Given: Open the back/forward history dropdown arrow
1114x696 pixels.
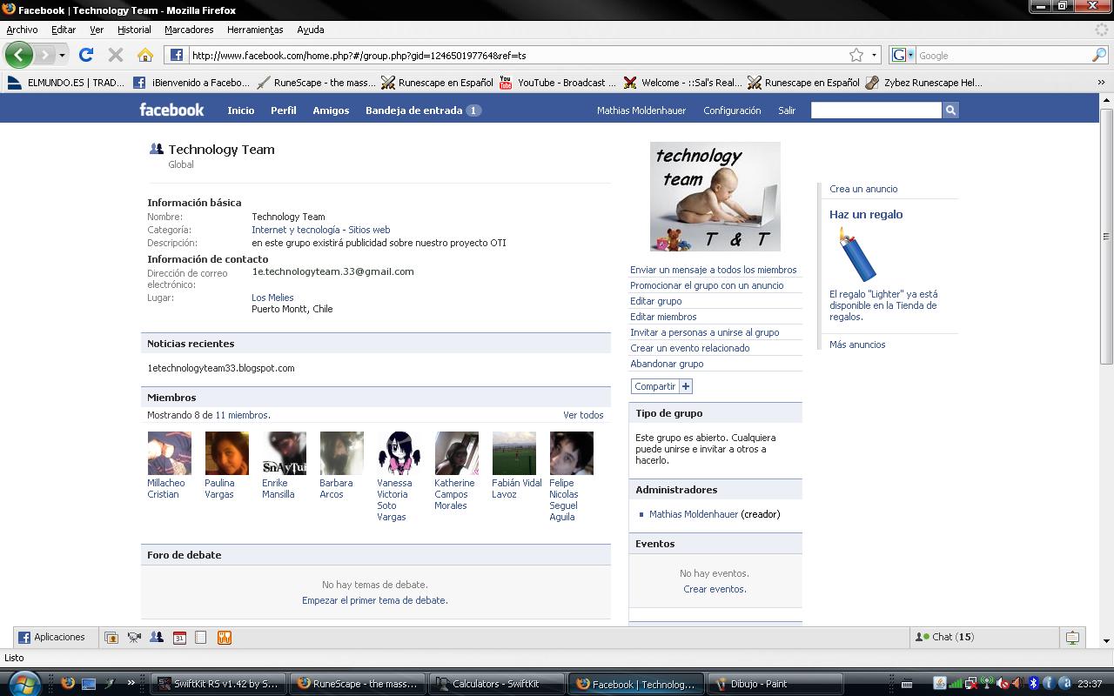Looking at the screenshot, I should click(62, 55).
